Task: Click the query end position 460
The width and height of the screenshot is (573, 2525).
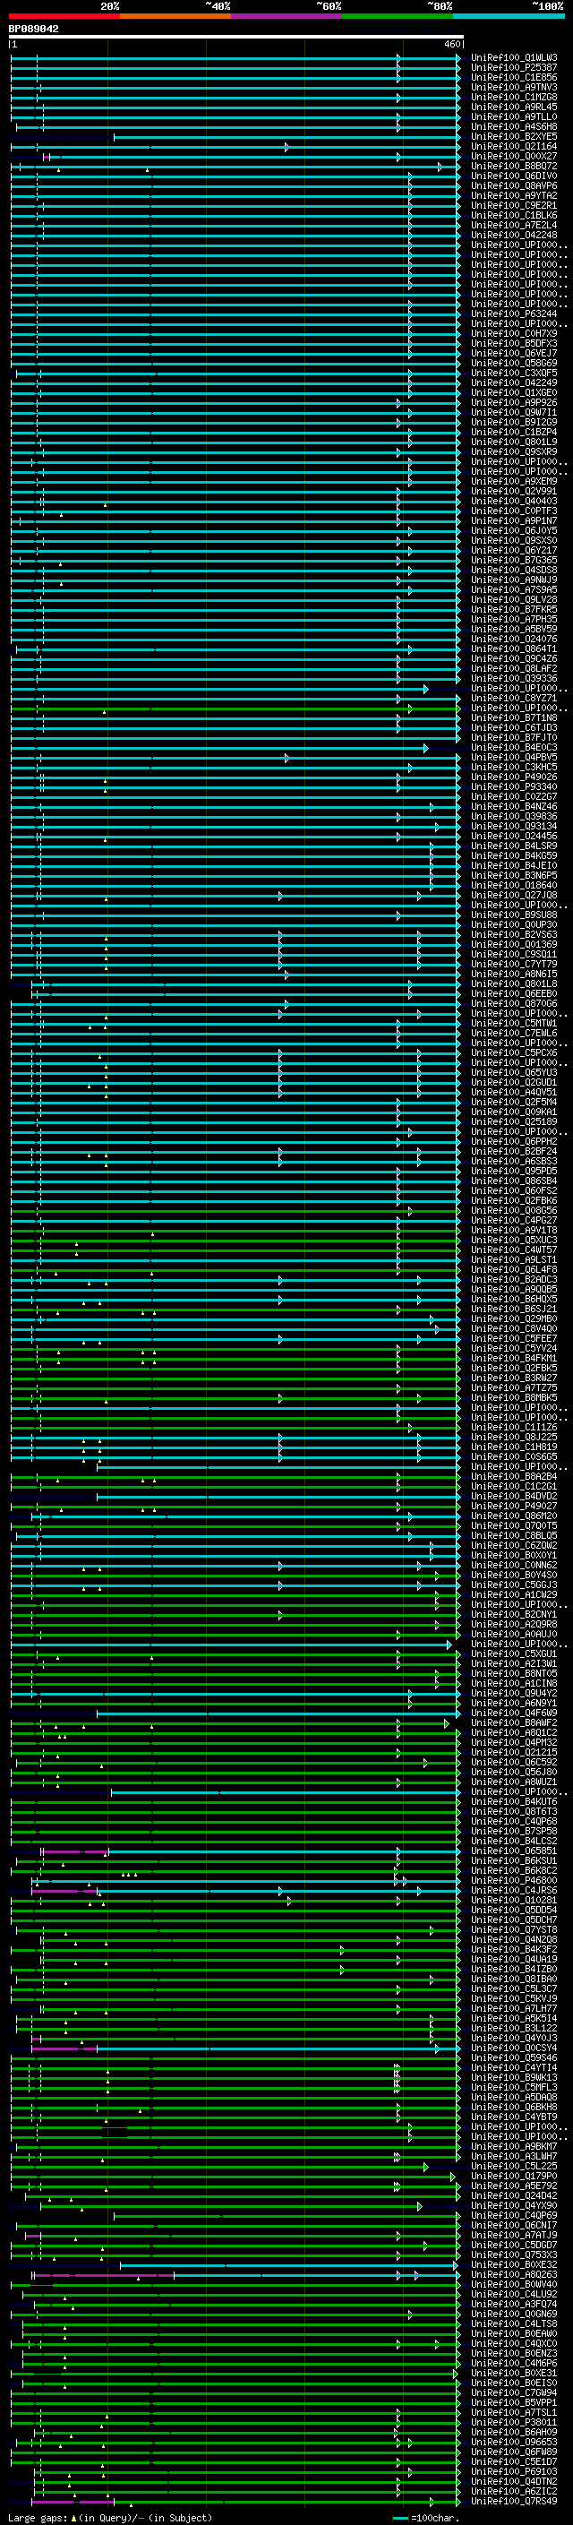Action: [x=452, y=45]
